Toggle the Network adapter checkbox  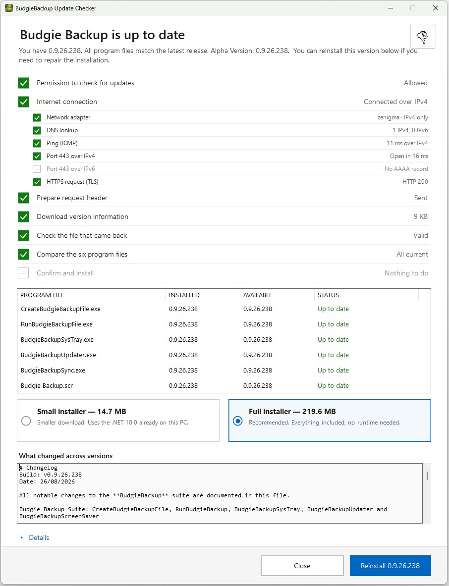(37, 117)
